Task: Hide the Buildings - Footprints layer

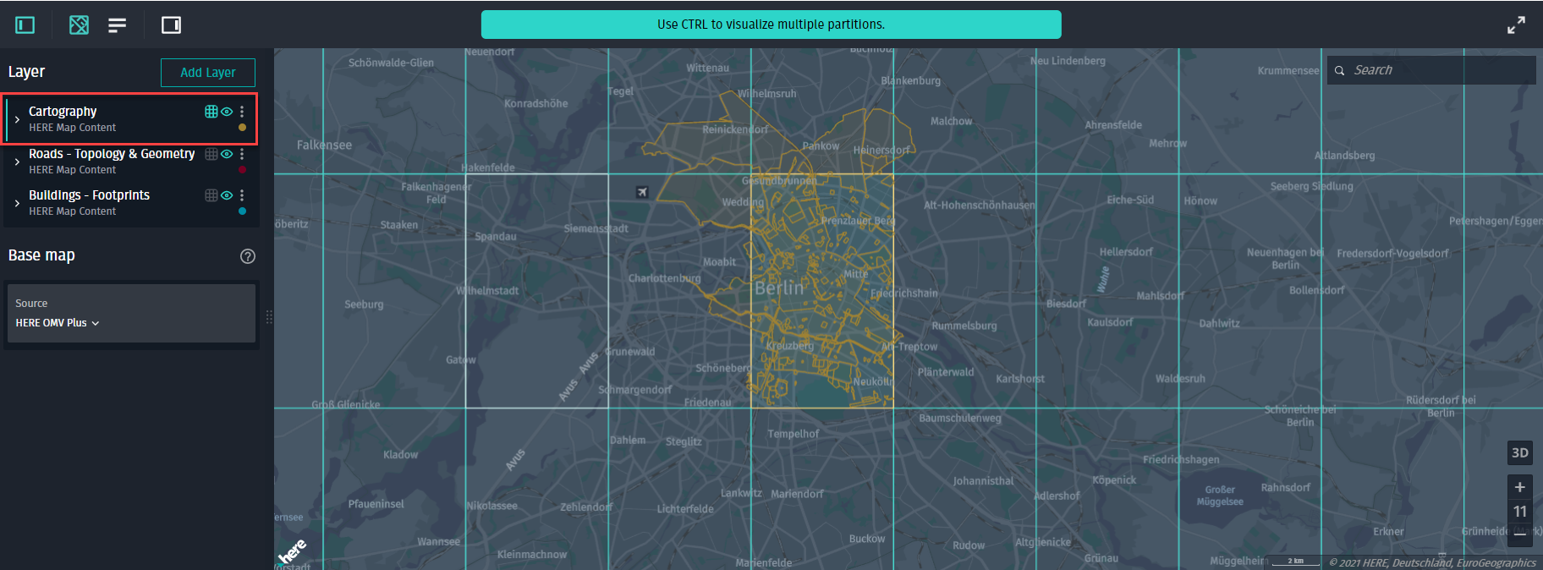Action: [227, 195]
